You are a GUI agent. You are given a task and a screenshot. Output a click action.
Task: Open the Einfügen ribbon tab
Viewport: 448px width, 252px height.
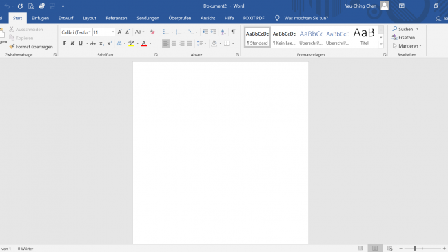pyautogui.click(x=40, y=18)
